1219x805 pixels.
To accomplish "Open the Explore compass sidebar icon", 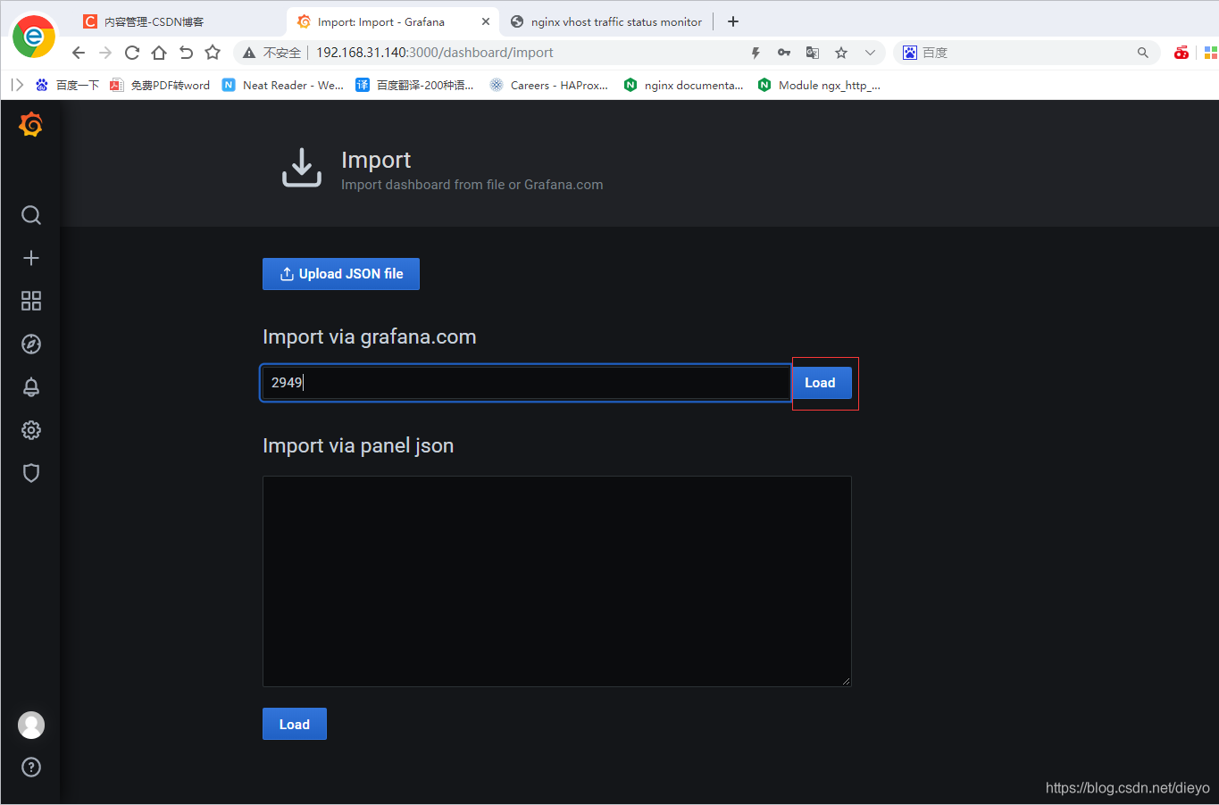I will click(x=31, y=344).
